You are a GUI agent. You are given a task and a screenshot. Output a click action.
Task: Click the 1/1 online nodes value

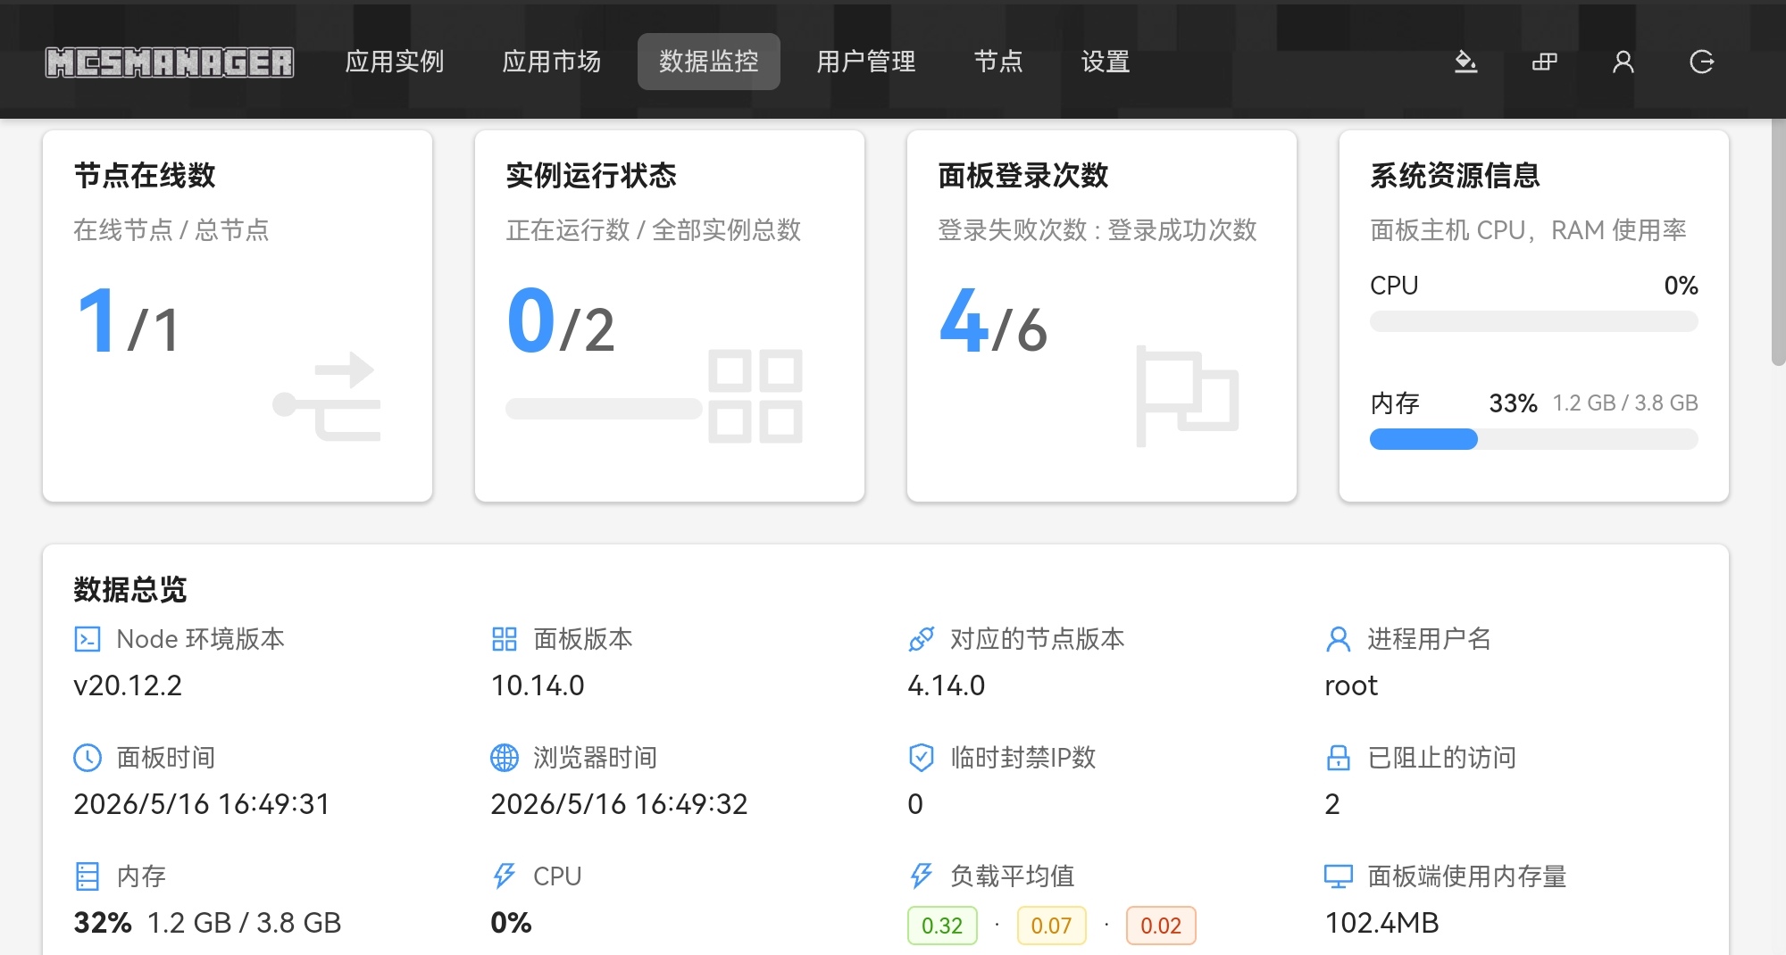pyautogui.click(x=129, y=321)
